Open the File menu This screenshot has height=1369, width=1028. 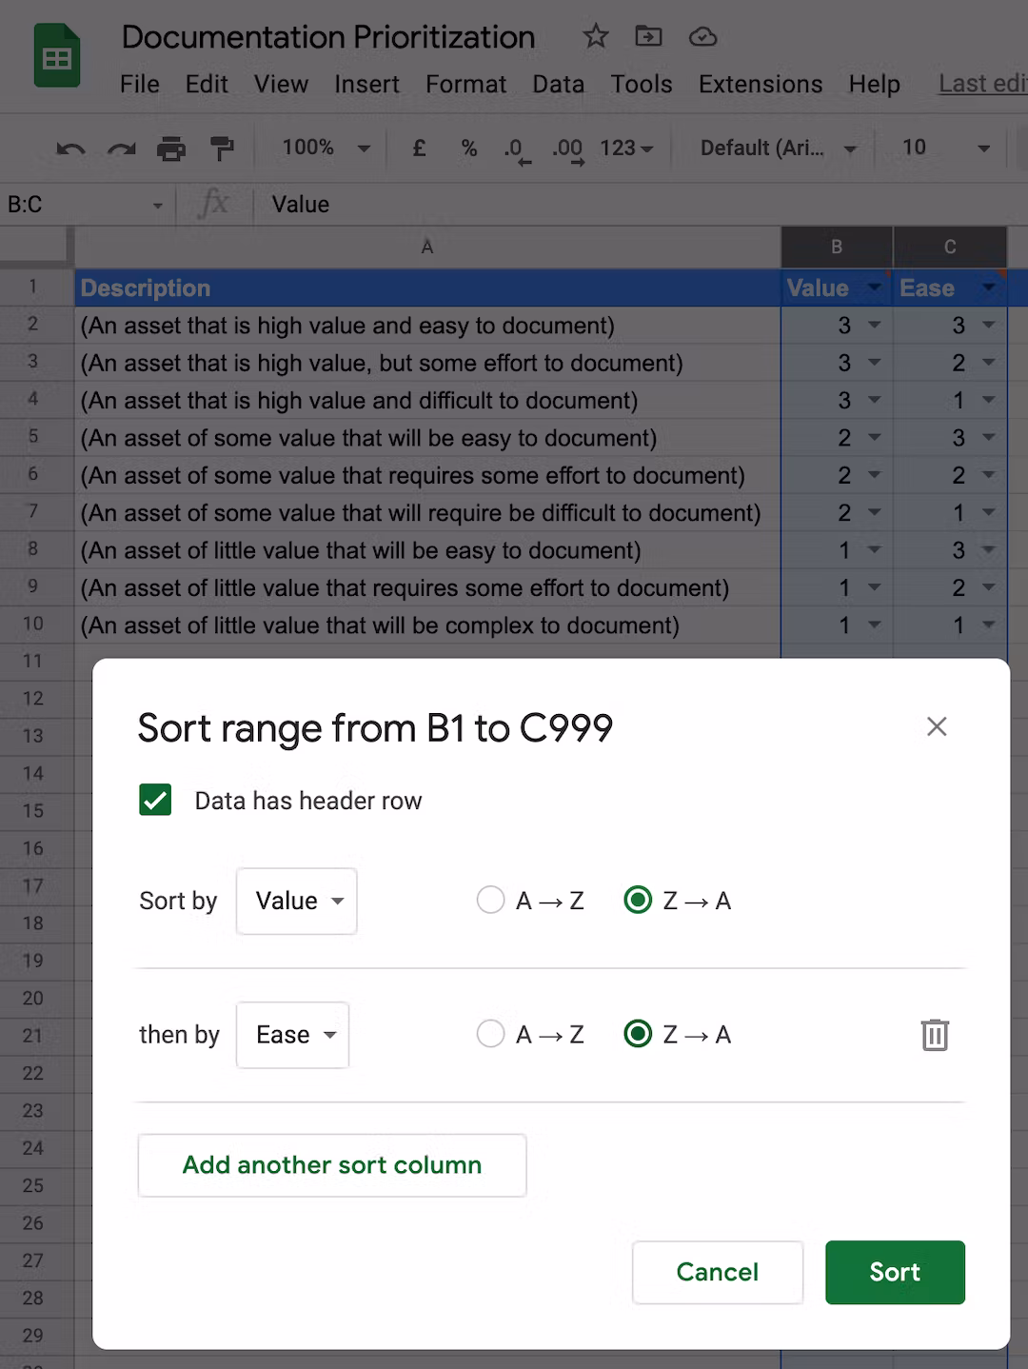tap(140, 84)
